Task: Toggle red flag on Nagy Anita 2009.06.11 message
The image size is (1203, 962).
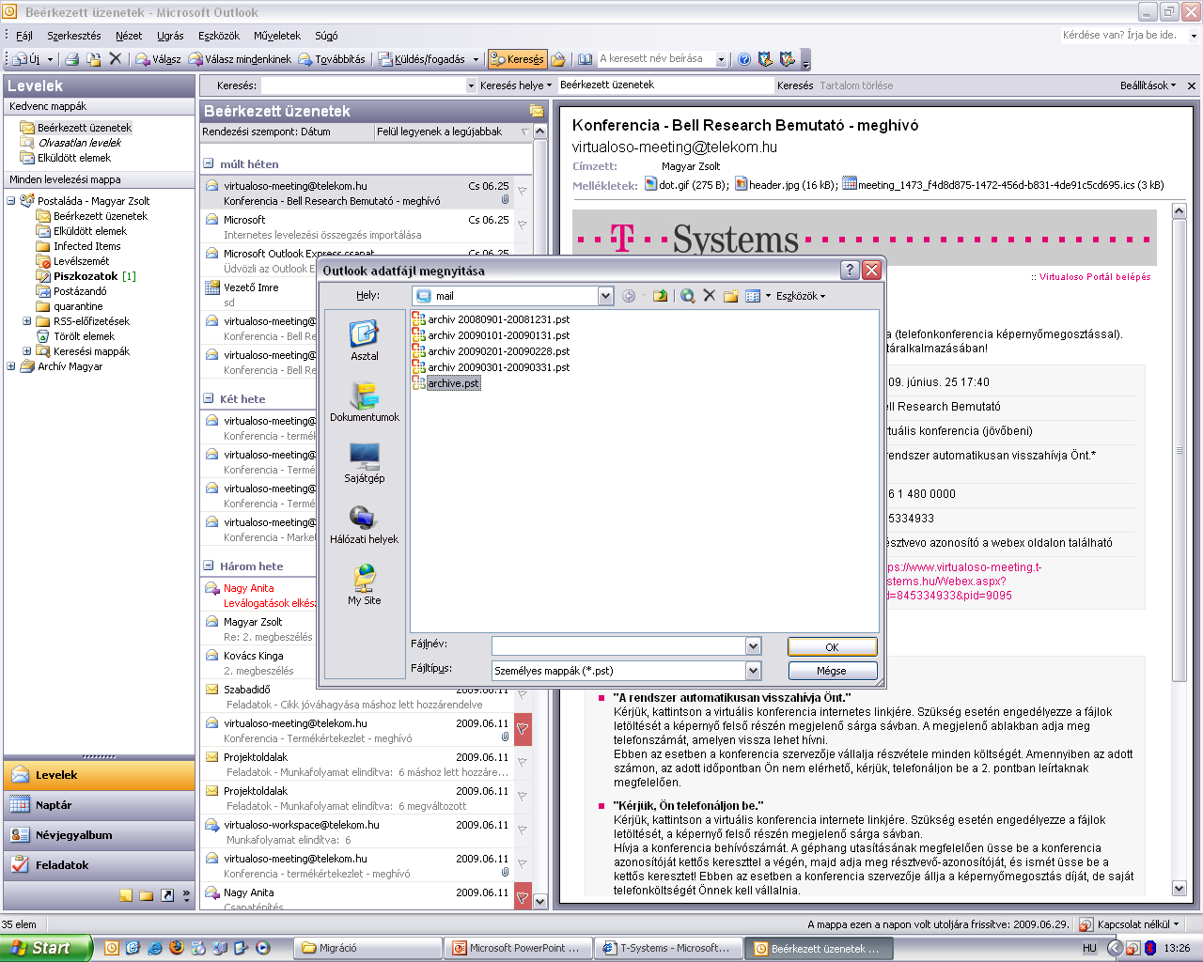Action: (523, 896)
